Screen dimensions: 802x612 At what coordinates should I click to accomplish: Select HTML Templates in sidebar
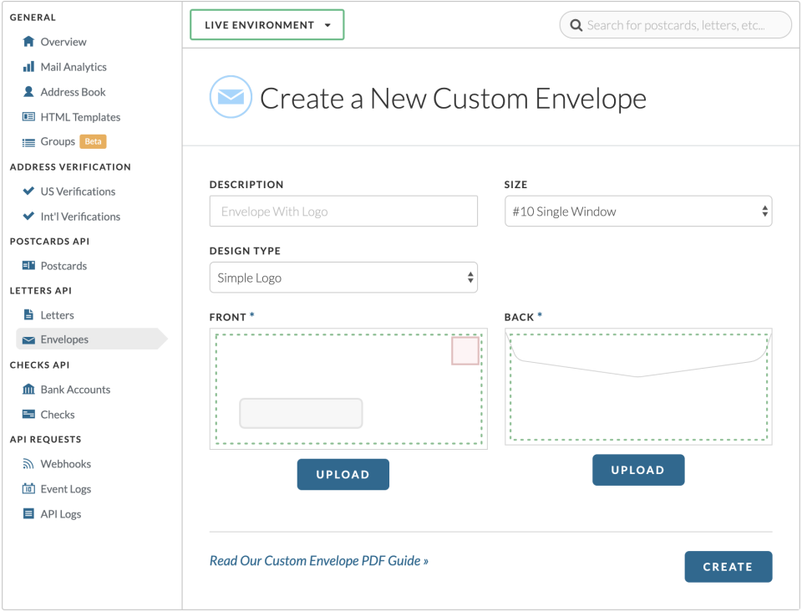click(80, 117)
